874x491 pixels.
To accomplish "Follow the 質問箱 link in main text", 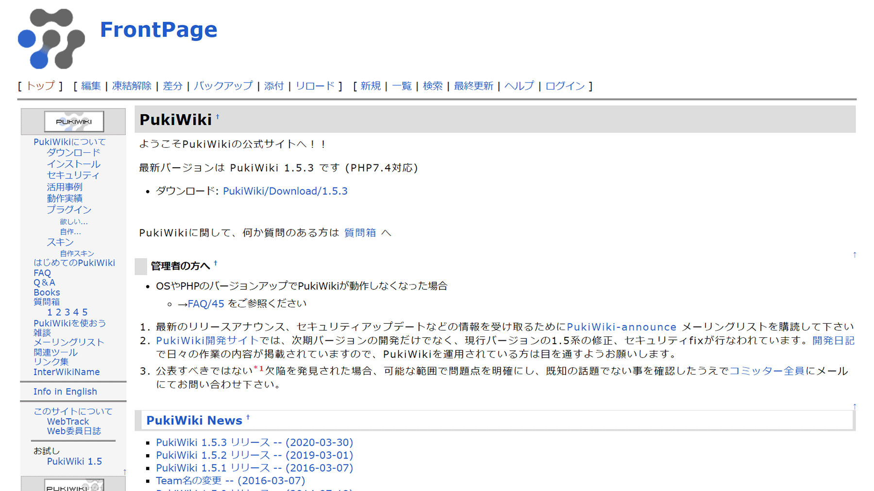I will (x=360, y=233).
